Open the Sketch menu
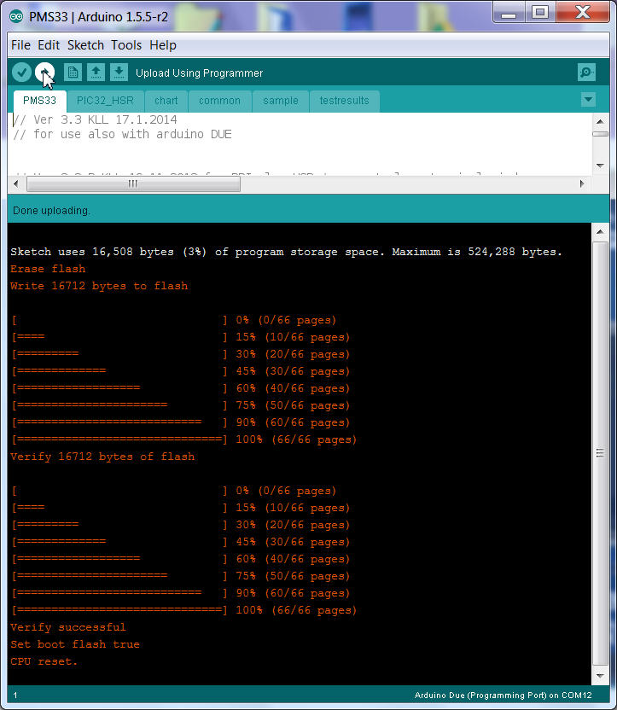The width and height of the screenshot is (617, 710). [85, 45]
